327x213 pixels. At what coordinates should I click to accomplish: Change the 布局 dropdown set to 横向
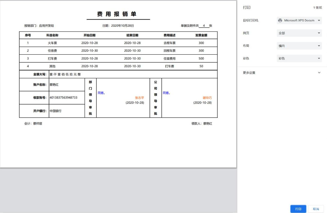click(299, 46)
